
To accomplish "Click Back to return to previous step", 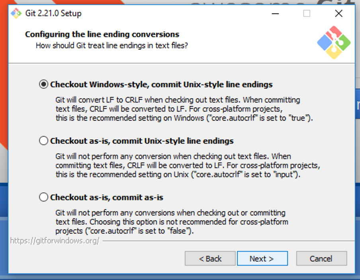I will tap(210, 258).
